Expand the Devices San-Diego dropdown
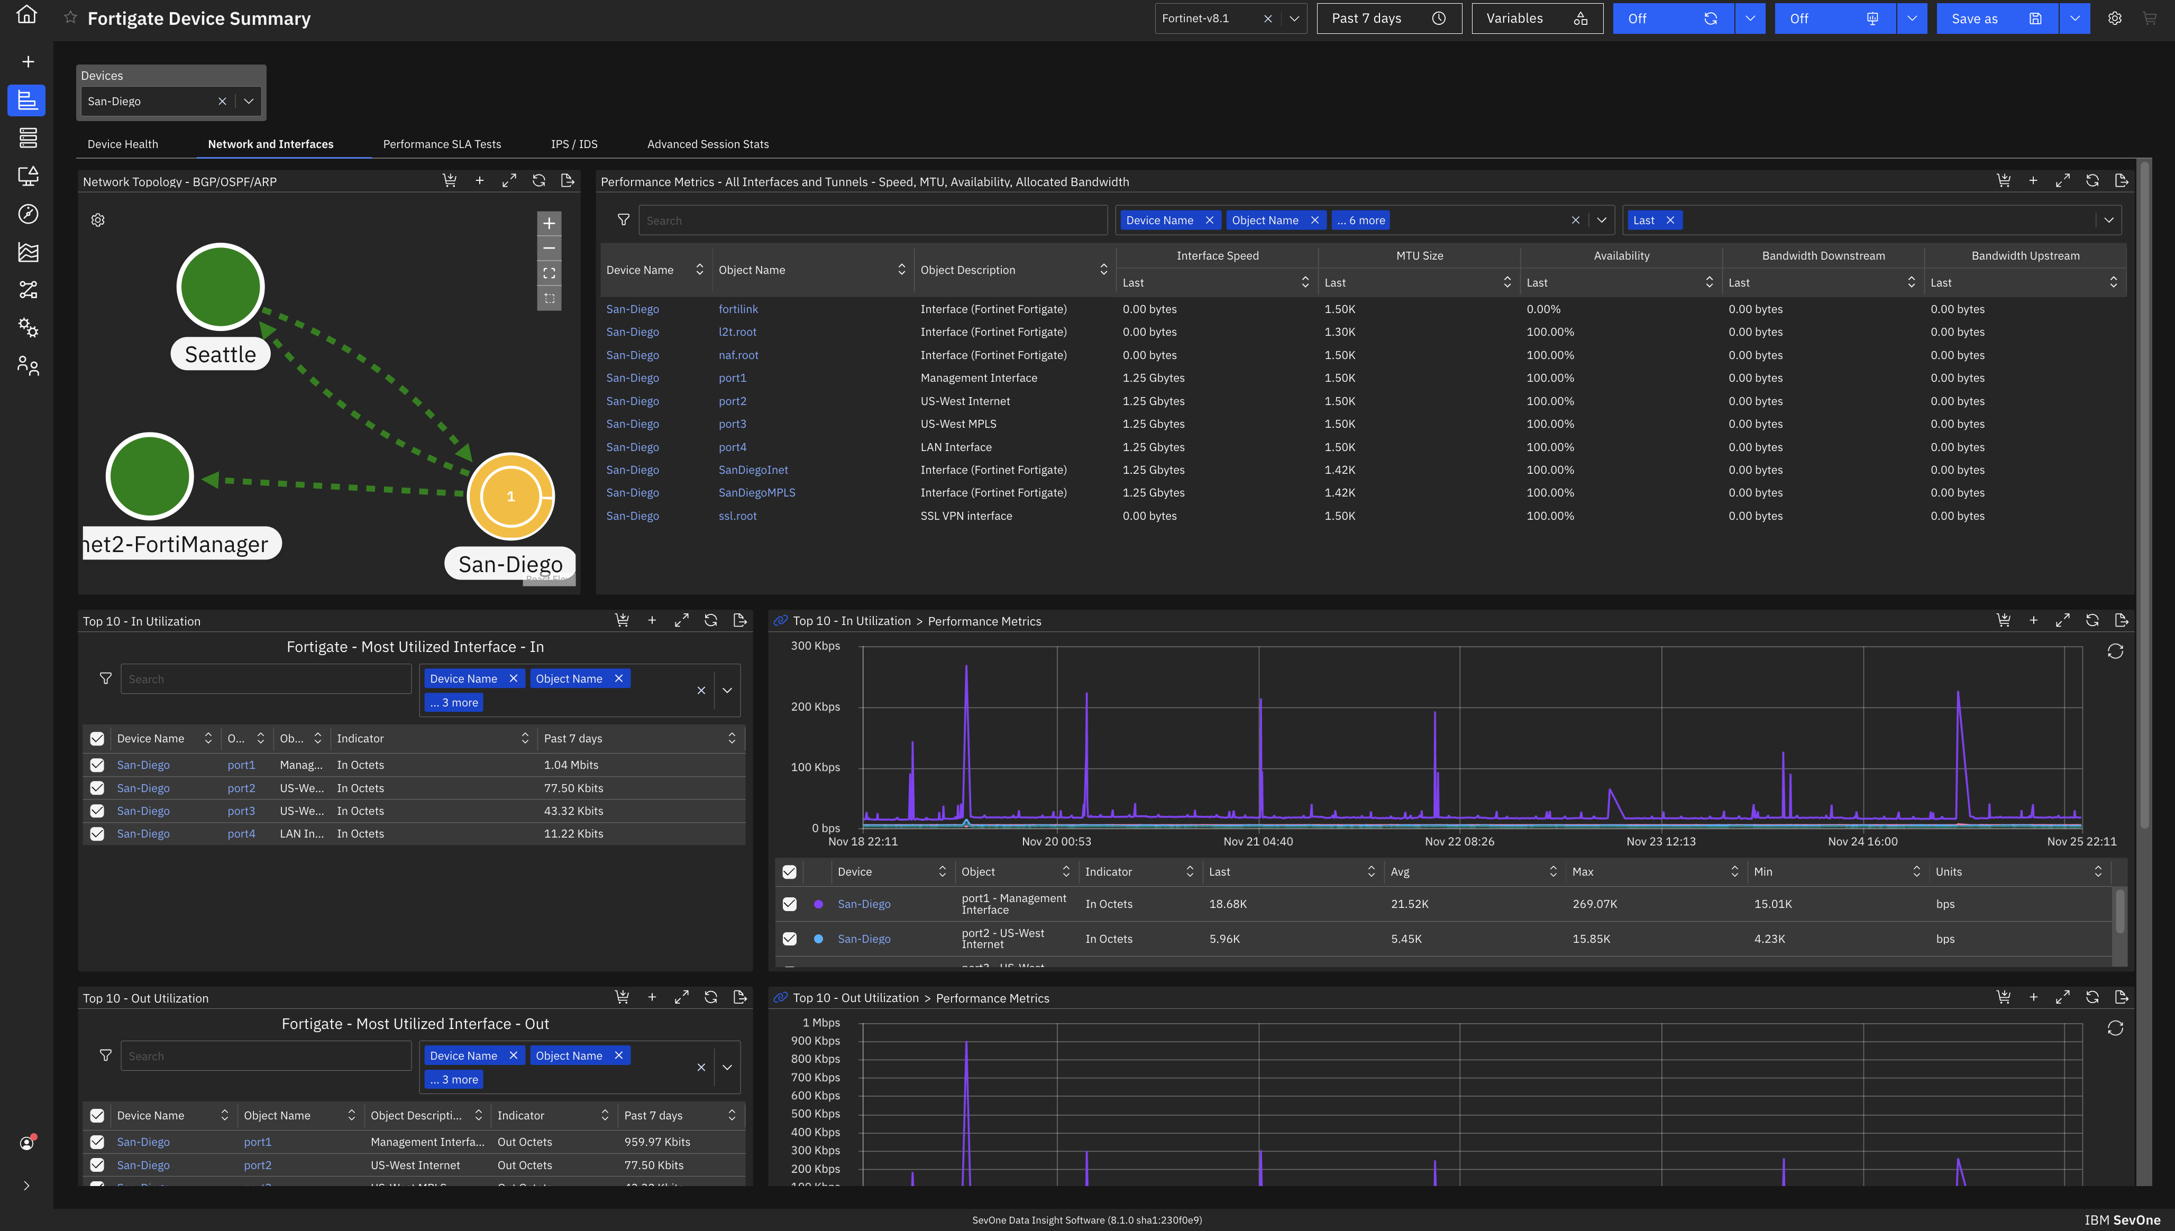 (x=249, y=102)
